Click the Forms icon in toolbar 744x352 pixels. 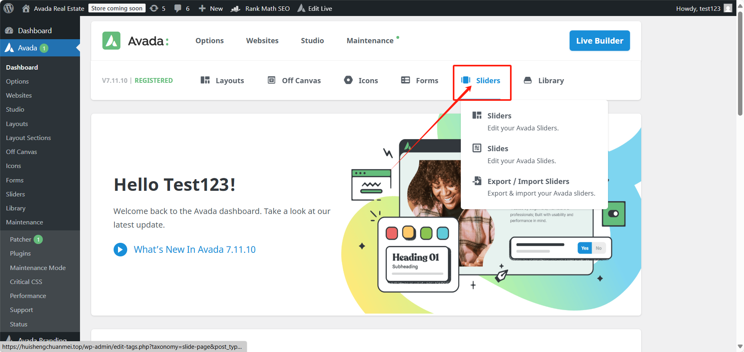(x=406, y=80)
